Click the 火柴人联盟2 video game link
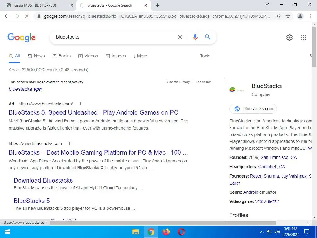The image size is (317, 238). [267, 201]
